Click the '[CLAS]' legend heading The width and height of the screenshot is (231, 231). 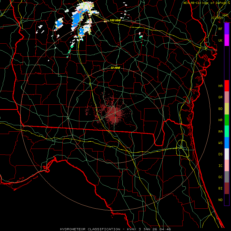pyautogui.click(x=217, y=18)
